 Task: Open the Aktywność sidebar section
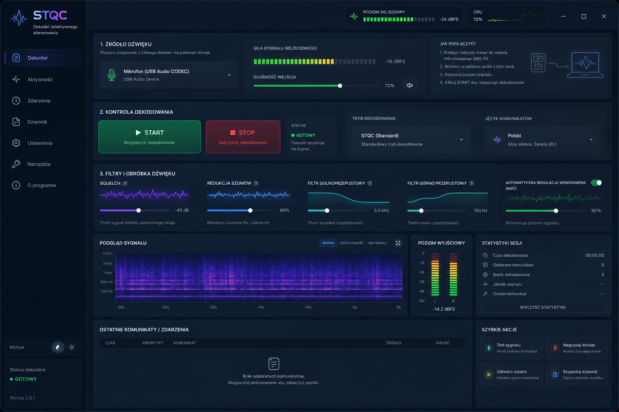click(x=43, y=79)
